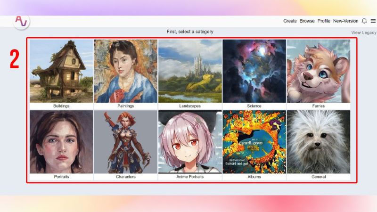Pick the Characters armored warrior image
377x212 pixels.
coord(126,142)
